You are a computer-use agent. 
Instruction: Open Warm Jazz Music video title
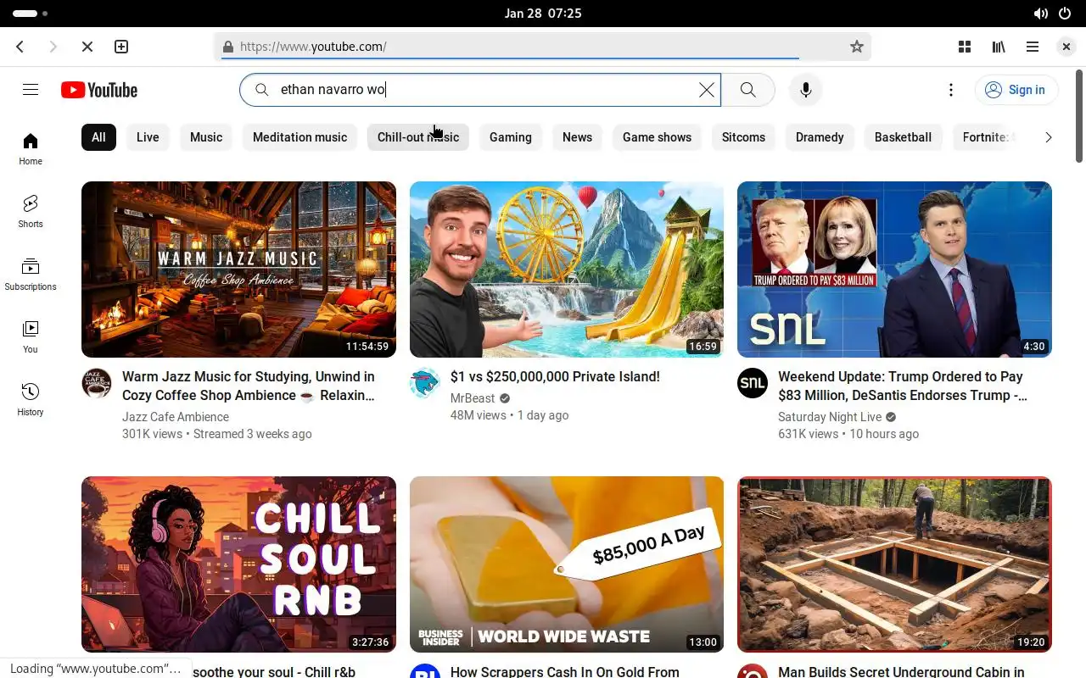tap(249, 386)
